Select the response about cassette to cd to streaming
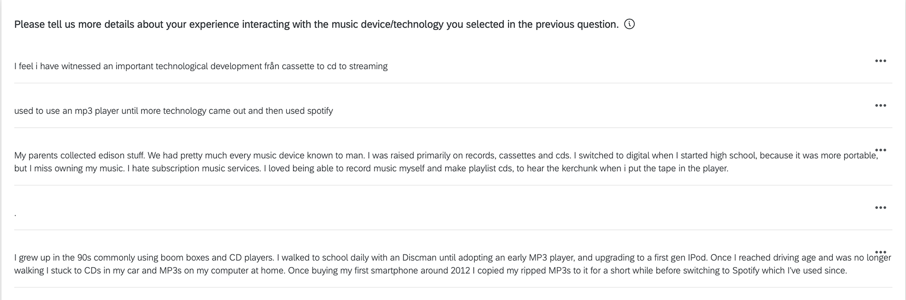The width and height of the screenshot is (906, 300). (201, 66)
